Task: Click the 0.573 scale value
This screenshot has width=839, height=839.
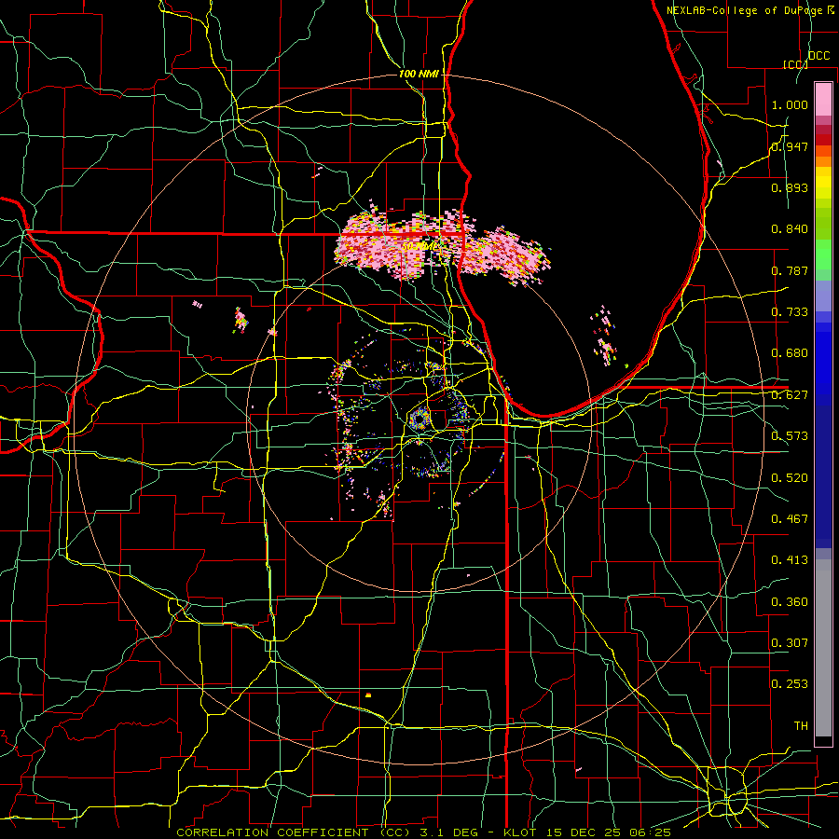Action: coord(790,436)
